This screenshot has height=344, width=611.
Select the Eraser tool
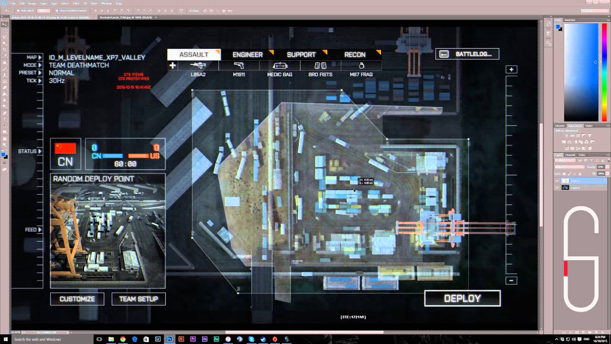point(4,87)
